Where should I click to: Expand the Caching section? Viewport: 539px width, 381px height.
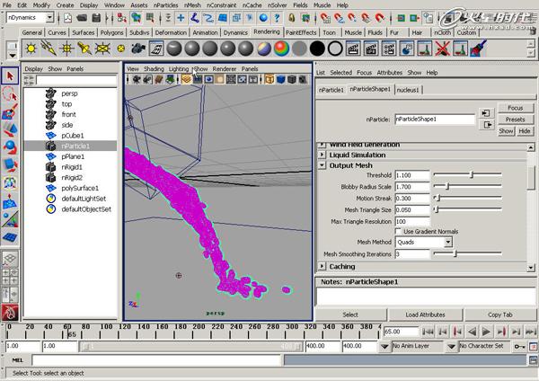click(x=322, y=266)
